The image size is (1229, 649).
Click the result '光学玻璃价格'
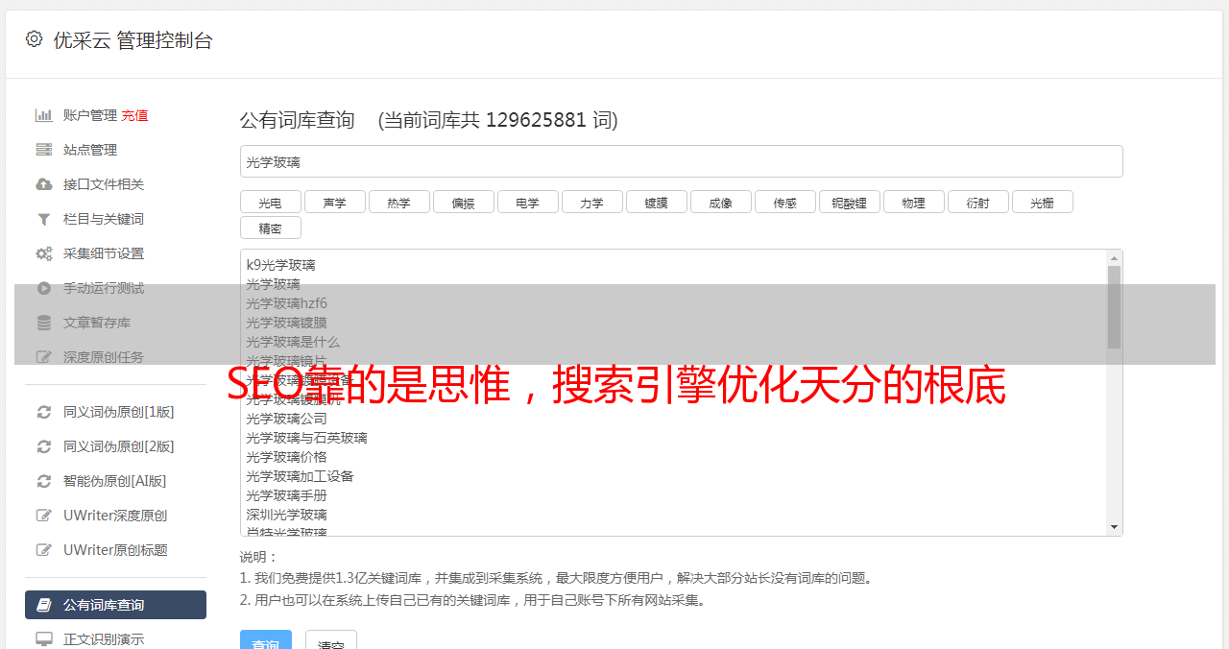[x=286, y=457]
